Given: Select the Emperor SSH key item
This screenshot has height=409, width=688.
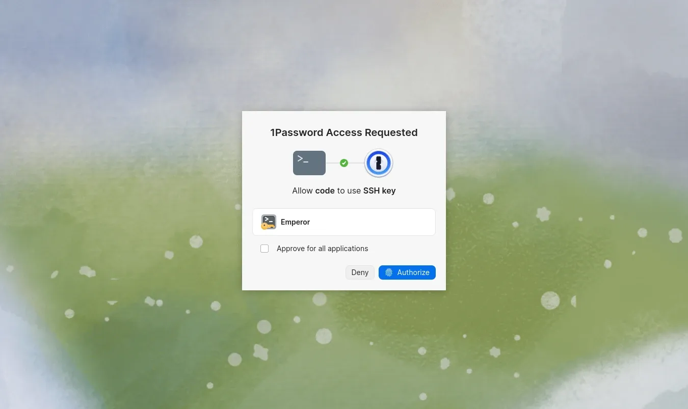Looking at the screenshot, I should coord(344,222).
